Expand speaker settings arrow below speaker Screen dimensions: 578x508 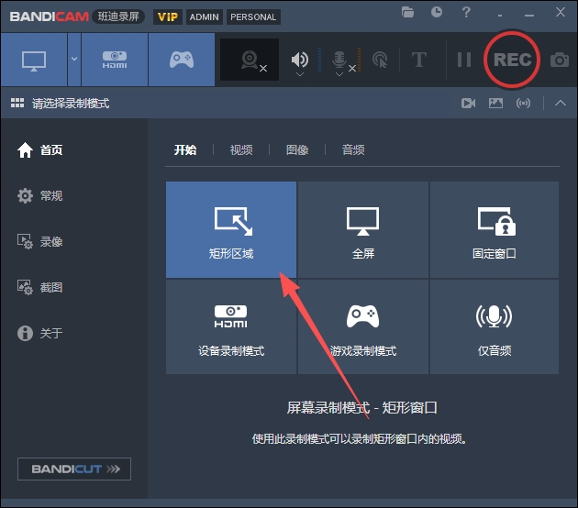(300, 74)
